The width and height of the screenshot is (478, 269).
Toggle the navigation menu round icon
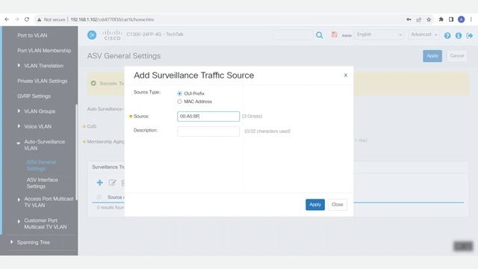tap(92, 35)
